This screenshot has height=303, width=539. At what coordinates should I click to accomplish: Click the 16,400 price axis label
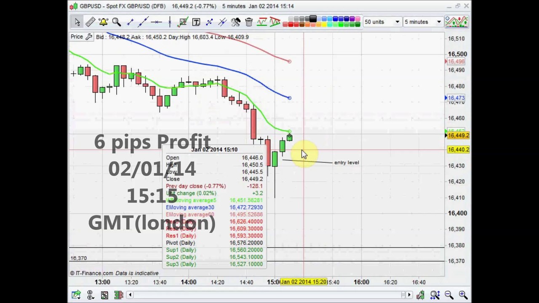click(457, 213)
